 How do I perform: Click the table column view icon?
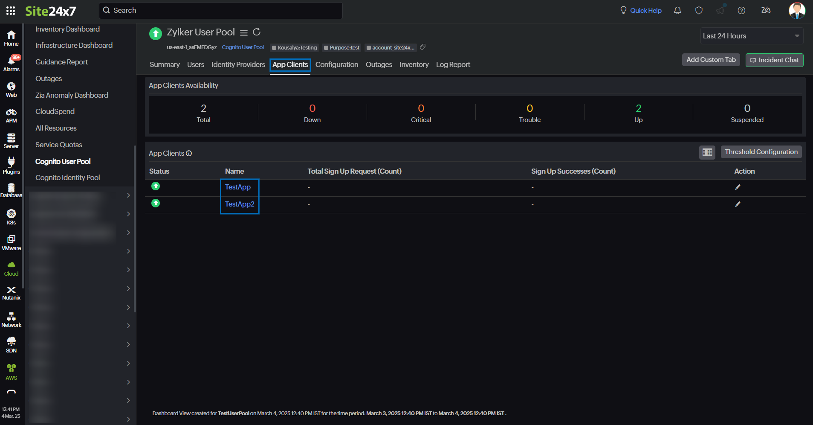707,152
